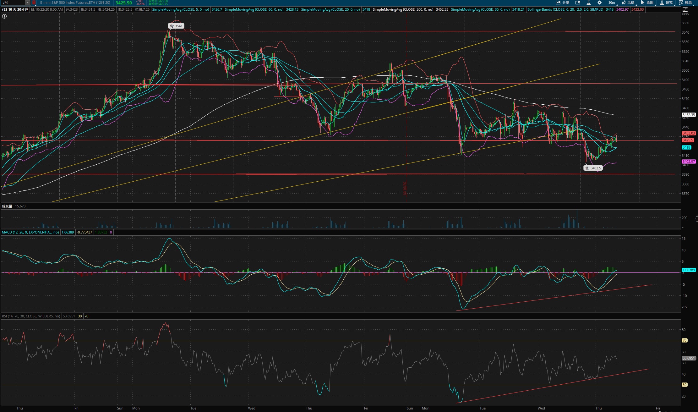Click the chart info card icon
The image size is (698, 412).
(x=577, y=3)
